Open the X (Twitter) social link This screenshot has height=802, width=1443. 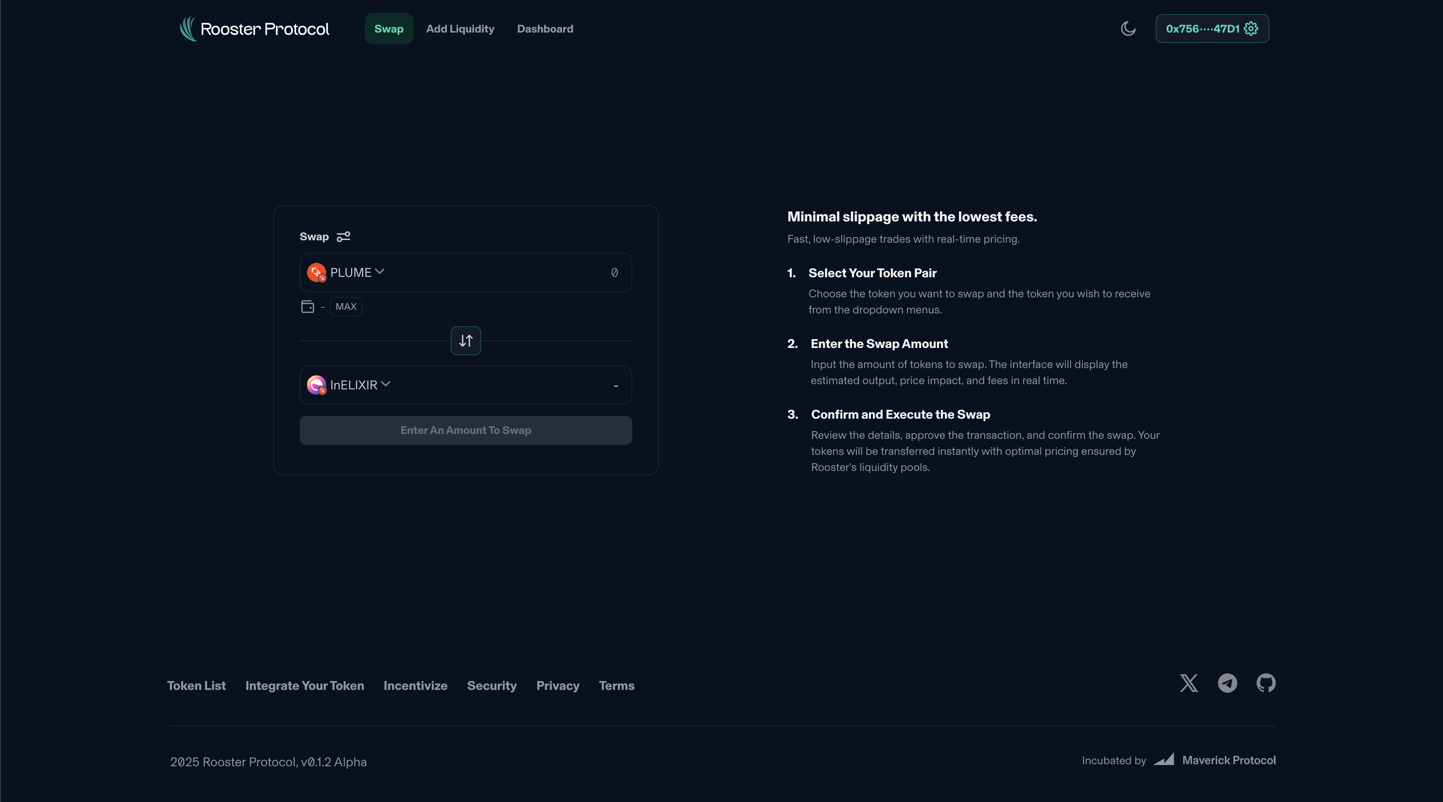[x=1189, y=683]
